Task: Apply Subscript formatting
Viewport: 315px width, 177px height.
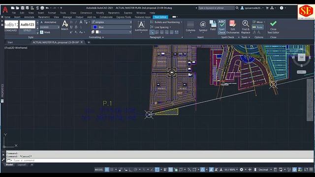Action: (76, 32)
